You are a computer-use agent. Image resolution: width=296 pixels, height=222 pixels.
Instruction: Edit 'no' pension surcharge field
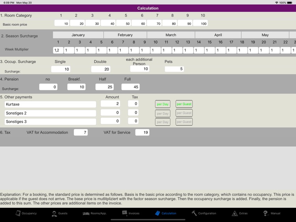(x=48, y=87)
